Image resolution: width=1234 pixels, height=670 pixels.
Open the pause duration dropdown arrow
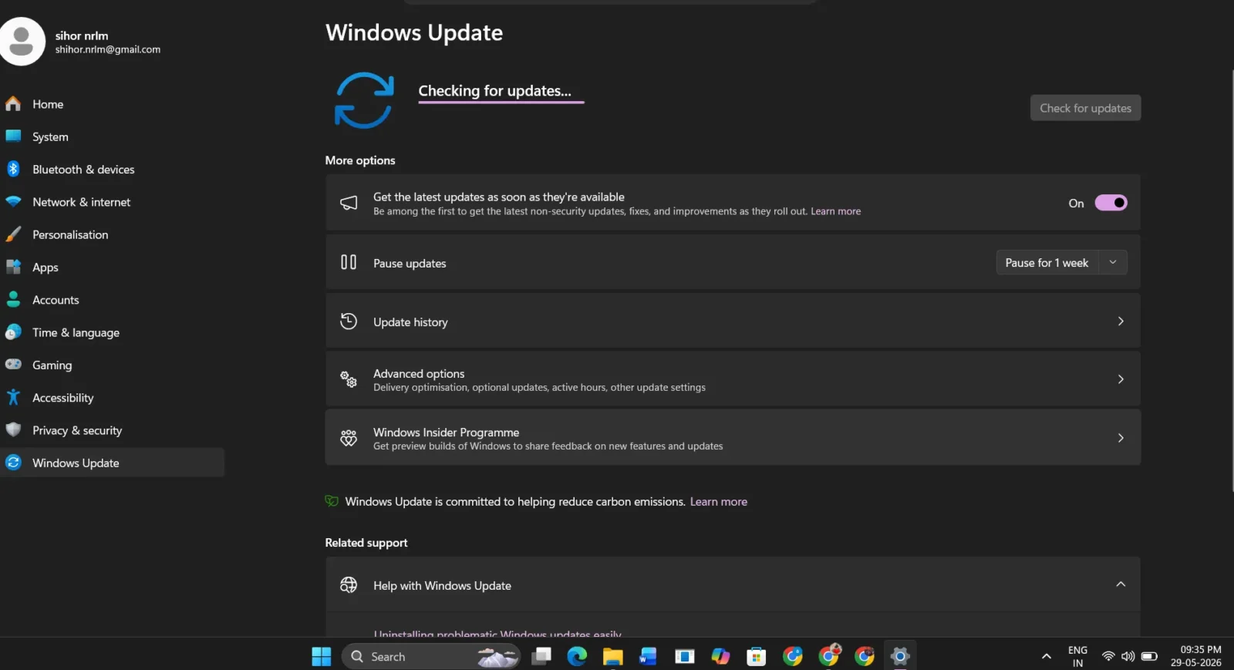coord(1113,263)
